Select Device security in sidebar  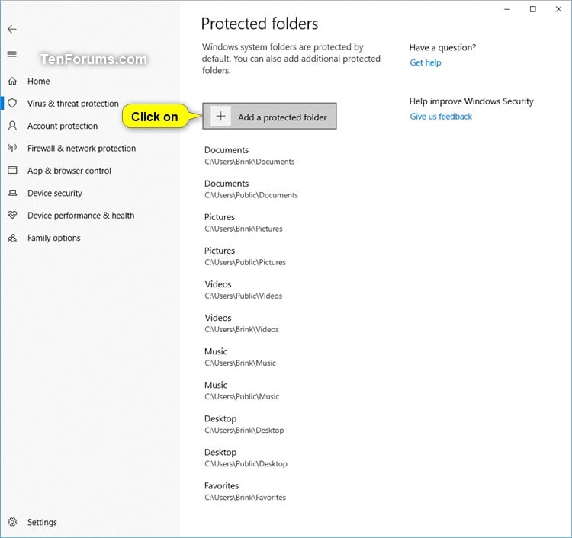click(55, 194)
